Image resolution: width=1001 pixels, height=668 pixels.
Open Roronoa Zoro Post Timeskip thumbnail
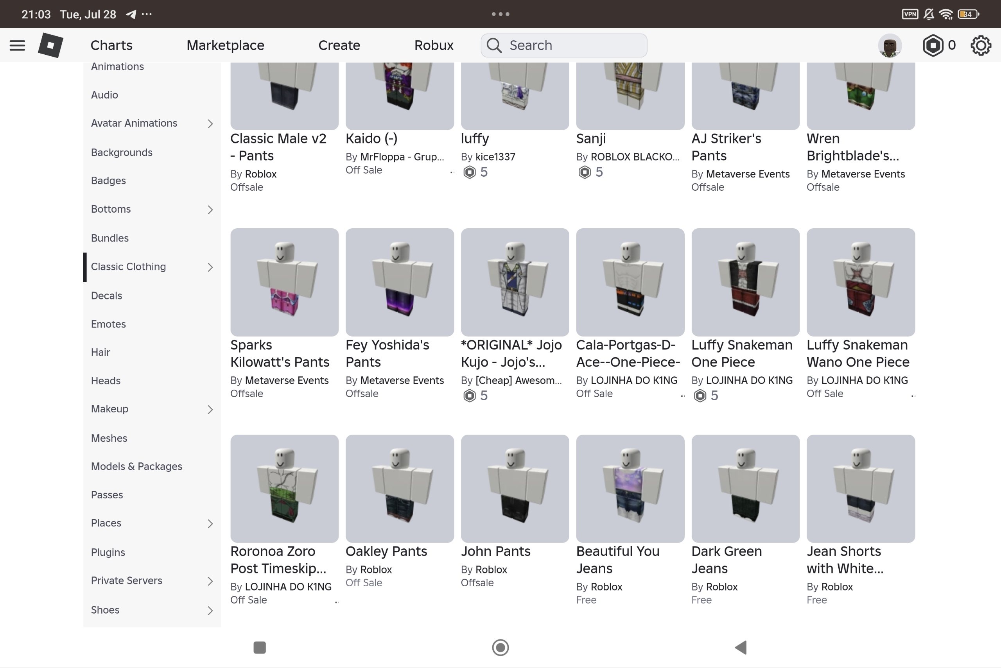click(x=284, y=489)
